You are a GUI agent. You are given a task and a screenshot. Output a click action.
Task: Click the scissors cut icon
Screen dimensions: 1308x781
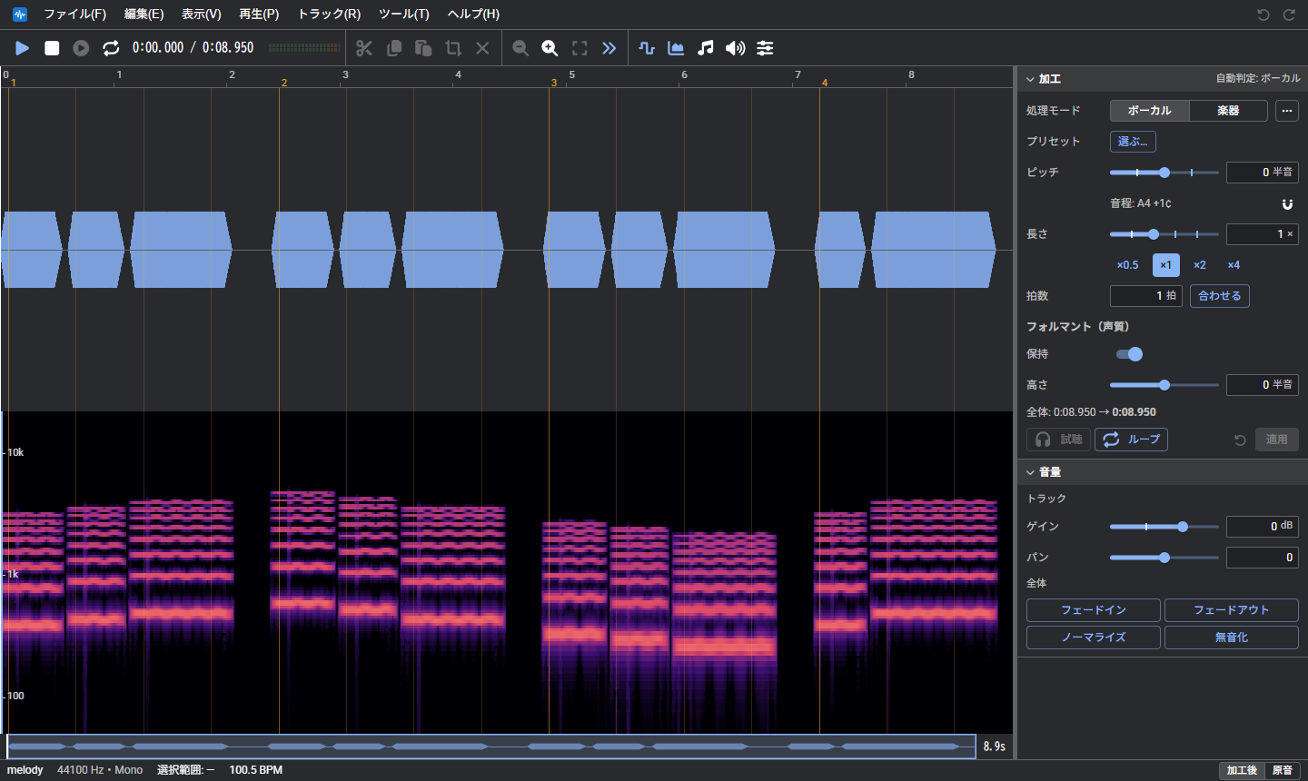[x=364, y=48]
